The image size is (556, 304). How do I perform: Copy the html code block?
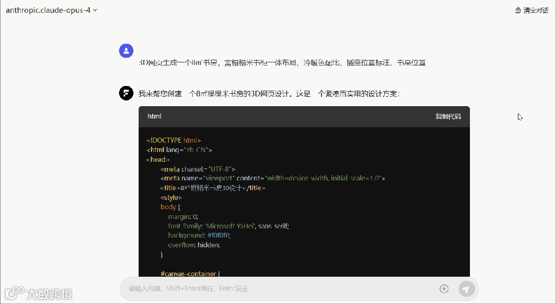(448, 116)
